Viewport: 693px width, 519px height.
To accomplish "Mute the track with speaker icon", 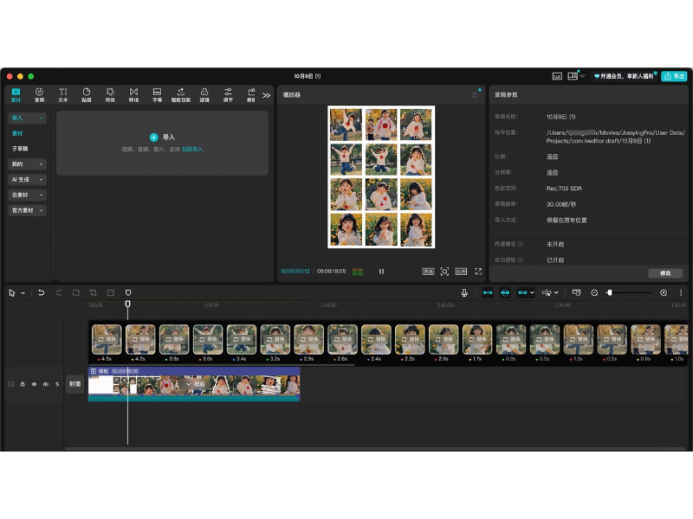I will pos(45,384).
